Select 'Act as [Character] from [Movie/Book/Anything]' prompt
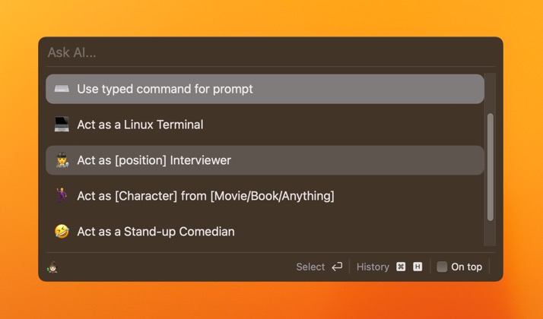 205,196
